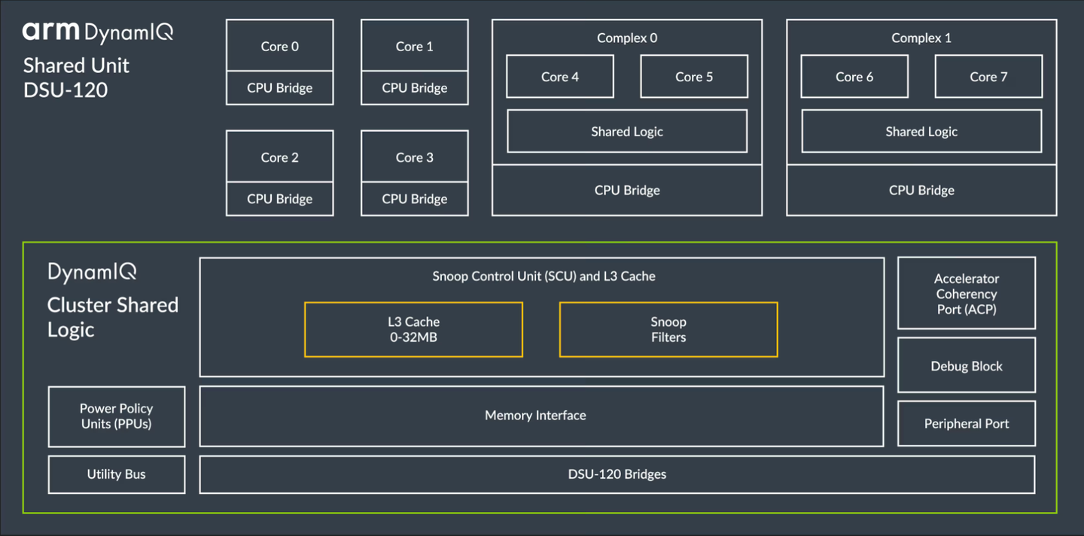Select the Utility Bus block
The height and width of the screenshot is (536, 1084).
coord(117,474)
